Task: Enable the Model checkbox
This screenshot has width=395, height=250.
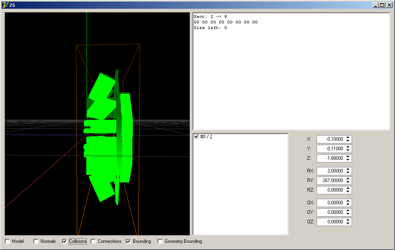Action: coord(8,241)
